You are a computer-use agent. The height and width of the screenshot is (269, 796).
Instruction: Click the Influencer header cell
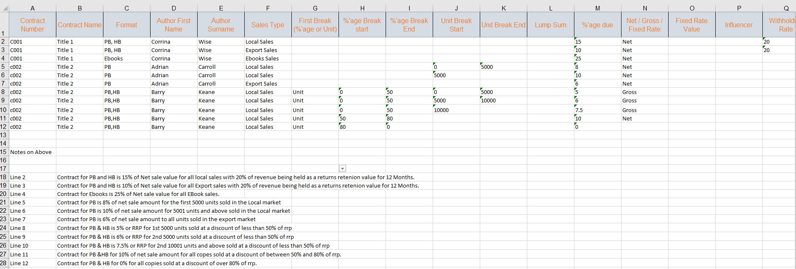click(x=738, y=25)
